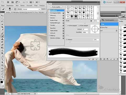
Task: Select the Pen tool
Action: 2,56
